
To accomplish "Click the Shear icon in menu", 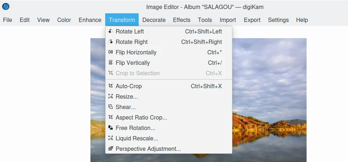I will click(111, 107).
